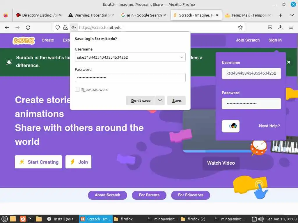Open the terminal launcher in taskbar
Screen dimensions: 298x223
31,219
